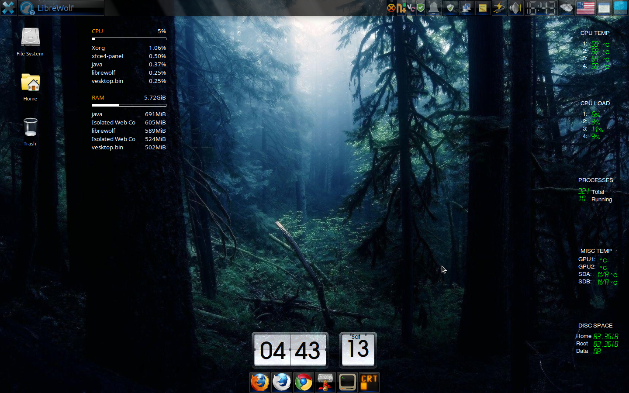The image size is (629, 393).
Task: Click the speaker volume tray icon
Action: click(515, 8)
